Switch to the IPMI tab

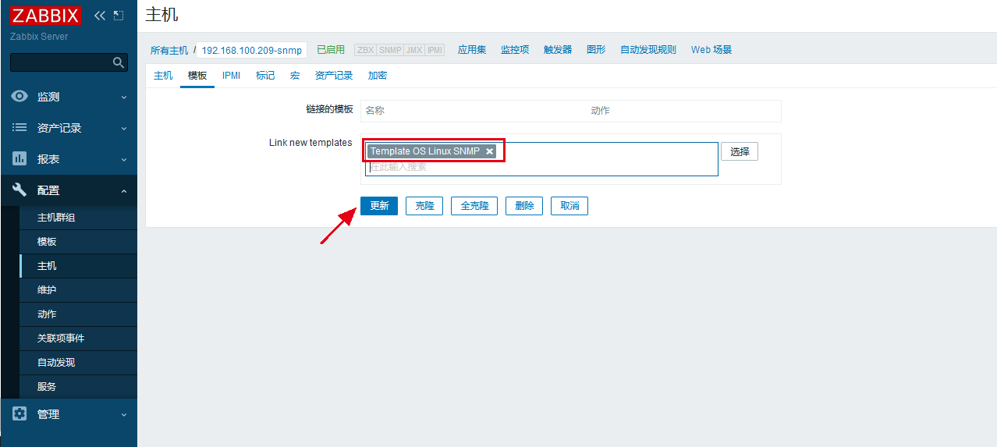tap(231, 76)
